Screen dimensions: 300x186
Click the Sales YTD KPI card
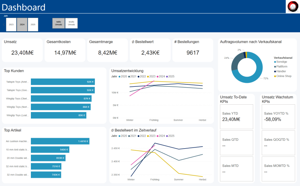[x=237, y=117]
